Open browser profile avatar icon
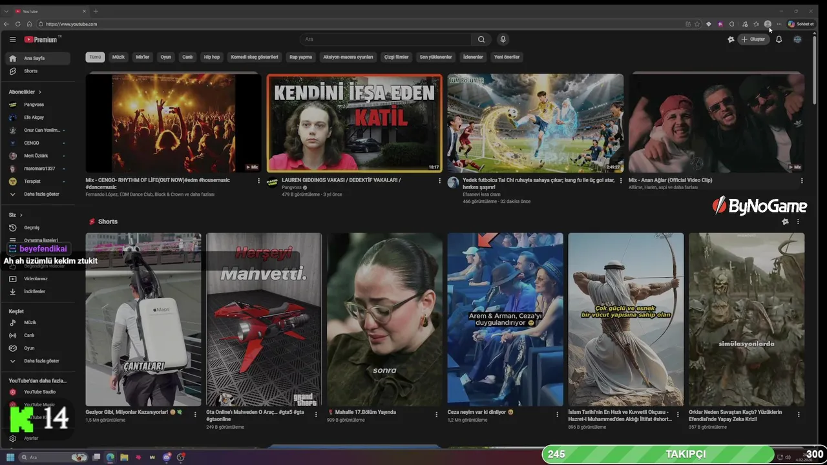The image size is (827, 465). click(768, 24)
